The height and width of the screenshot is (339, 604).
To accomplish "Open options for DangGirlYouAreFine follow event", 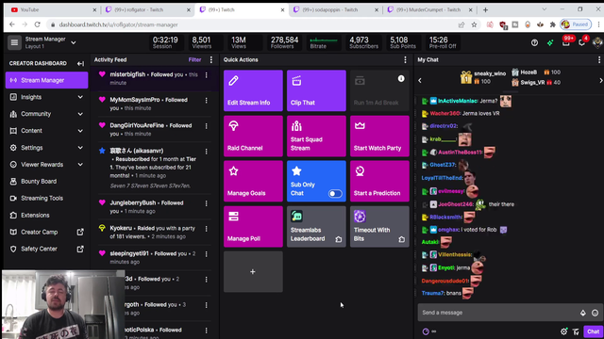I will (x=207, y=126).
